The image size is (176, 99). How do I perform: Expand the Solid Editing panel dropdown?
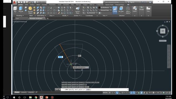pos(41,16)
